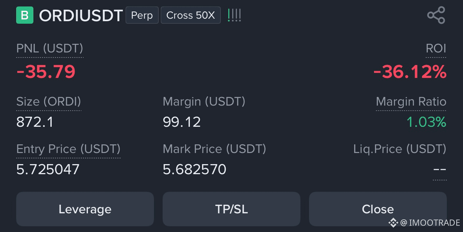Tap the share icon
Image resolution: width=463 pixels, height=232 pixels.
click(436, 15)
